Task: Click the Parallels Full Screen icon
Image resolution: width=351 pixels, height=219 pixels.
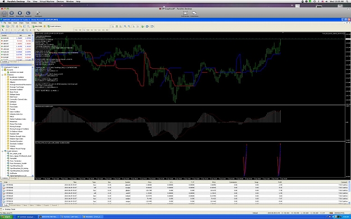Action: pyautogui.click(x=185, y=13)
